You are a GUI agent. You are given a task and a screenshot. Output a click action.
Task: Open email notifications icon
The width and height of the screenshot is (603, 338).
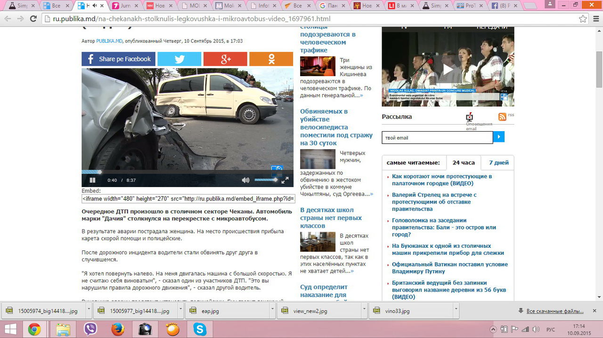(469, 117)
